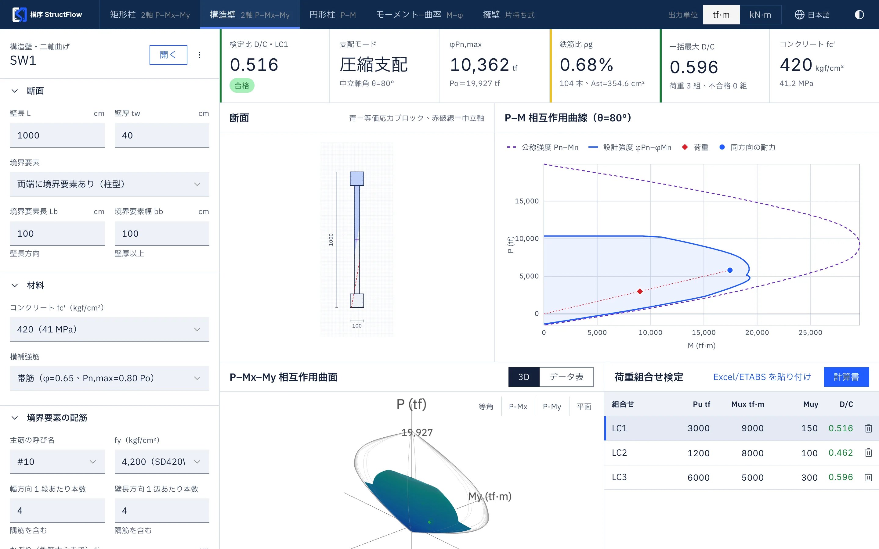Select the LC3 row D/C value 0.596
This screenshot has height=549, width=879.
(x=841, y=477)
